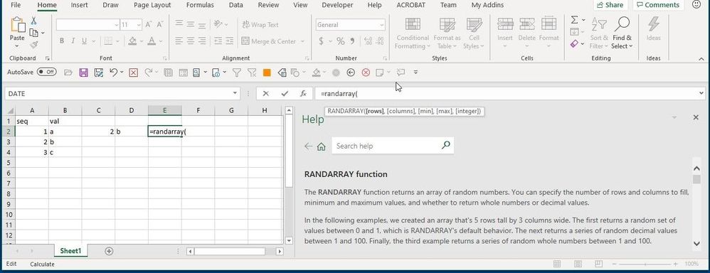Open the font size dropdown
710x273 pixels.
coord(139,25)
